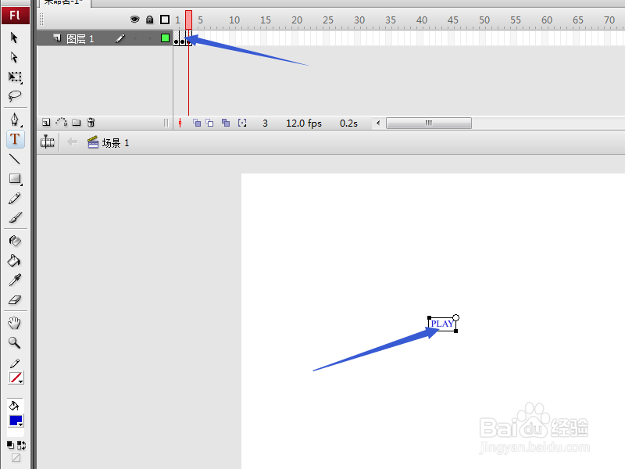
Task: Toggle visibility of all layers via eye icon
Action: click(134, 19)
